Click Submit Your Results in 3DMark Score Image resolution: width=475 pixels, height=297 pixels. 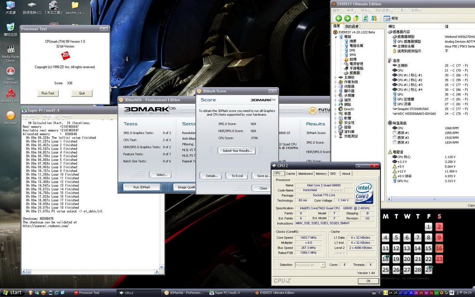click(x=237, y=151)
